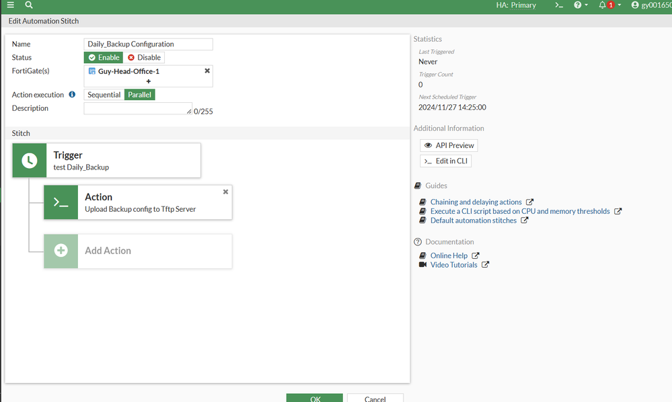Click the Documentation question mark icon
The image size is (672, 402).
[x=418, y=242]
